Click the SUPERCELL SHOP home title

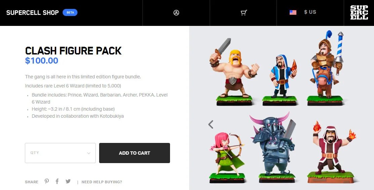tap(33, 13)
